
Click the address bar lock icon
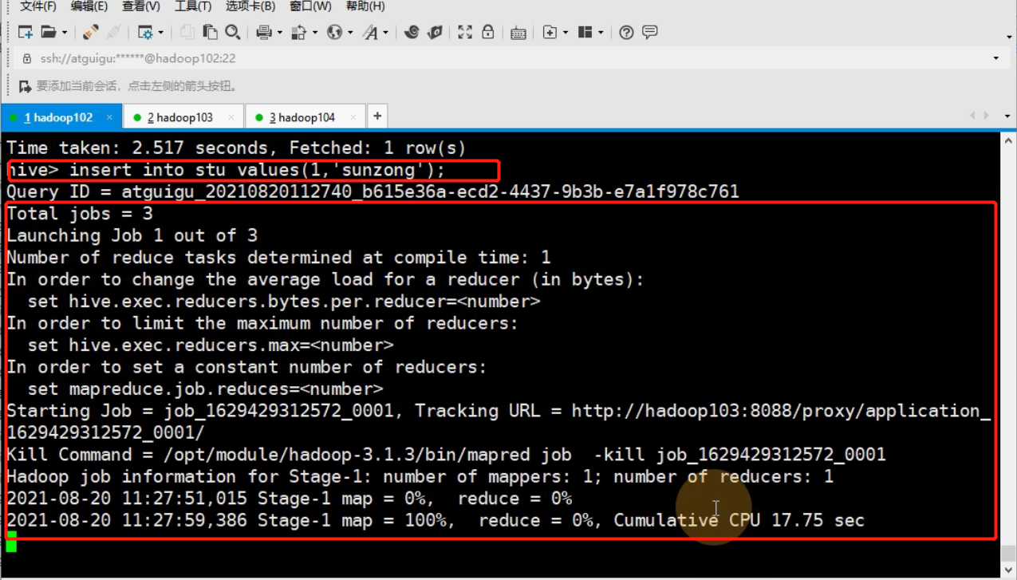[x=27, y=58]
